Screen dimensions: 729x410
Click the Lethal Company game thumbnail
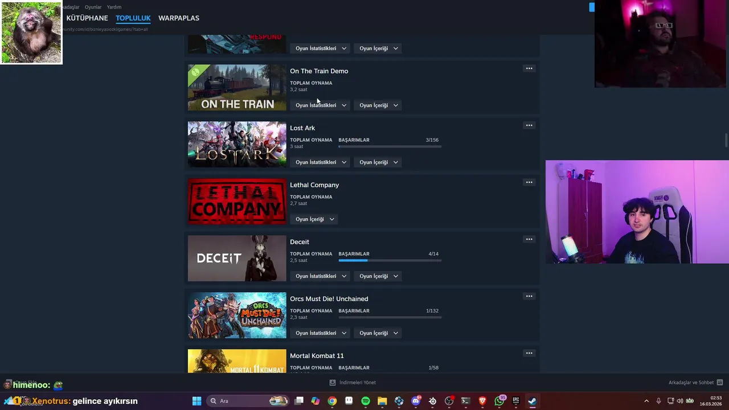click(237, 201)
